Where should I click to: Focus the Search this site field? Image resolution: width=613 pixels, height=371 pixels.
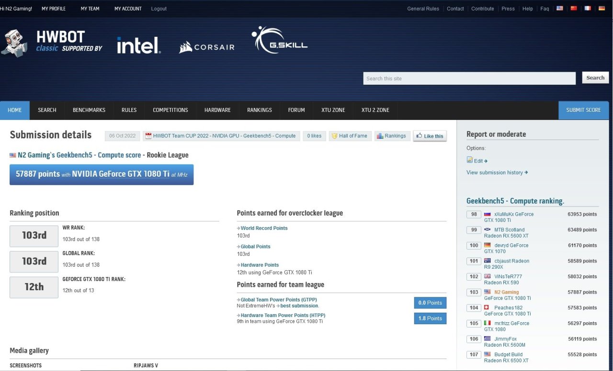469,78
